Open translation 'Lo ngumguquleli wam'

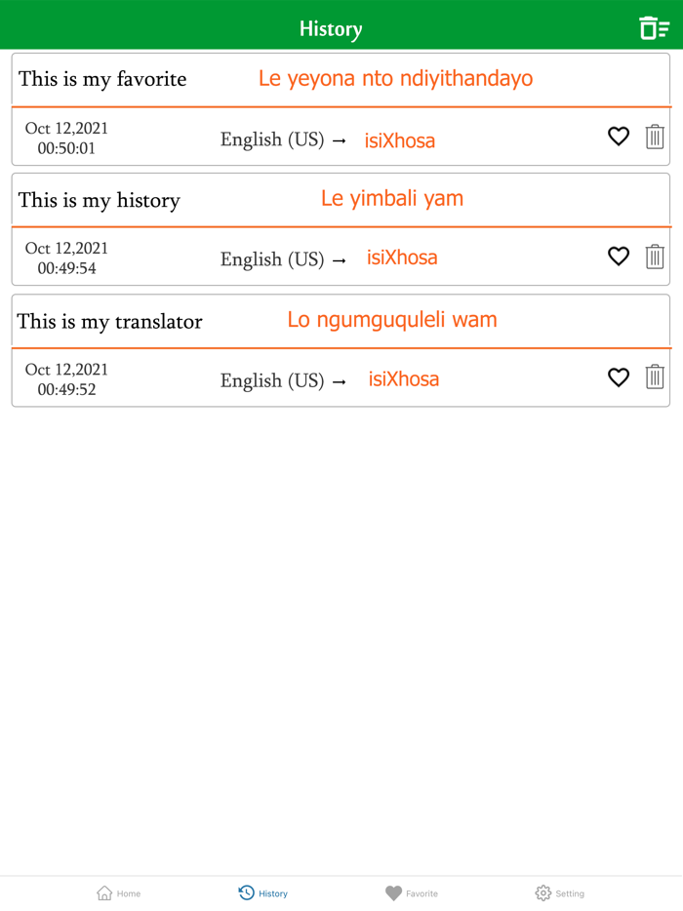pos(392,319)
